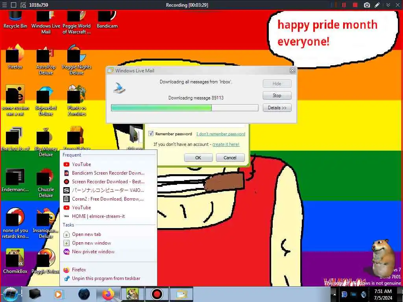
Task: Choose Open new window task
Action: (108, 243)
